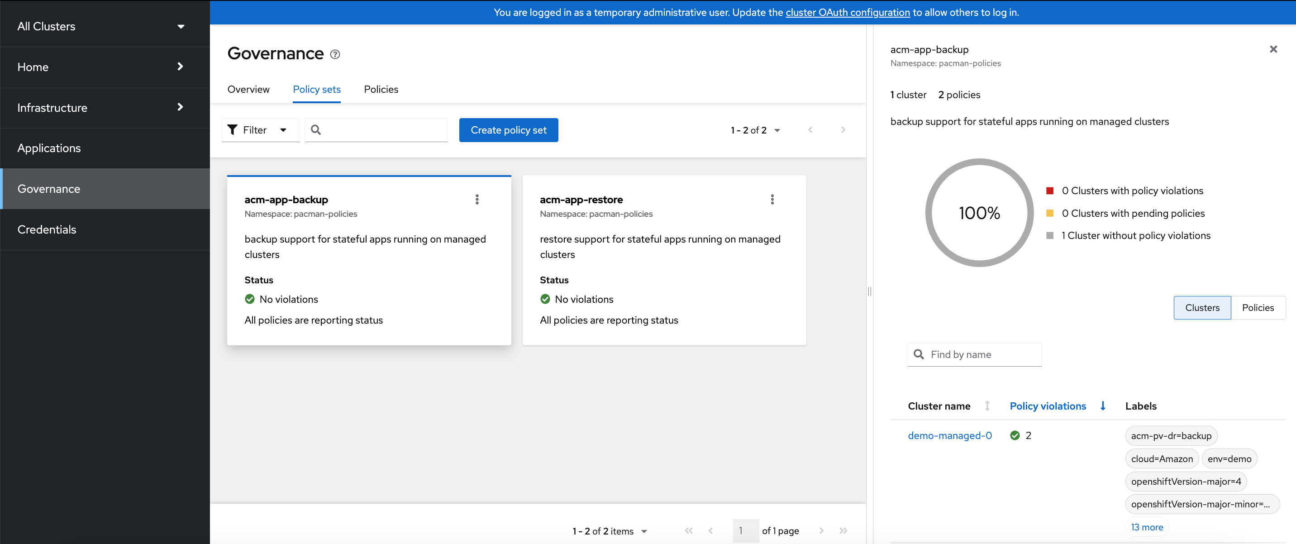Open kebab menu on acm-app-restore card
Screen dimensions: 1296x544
click(772, 200)
